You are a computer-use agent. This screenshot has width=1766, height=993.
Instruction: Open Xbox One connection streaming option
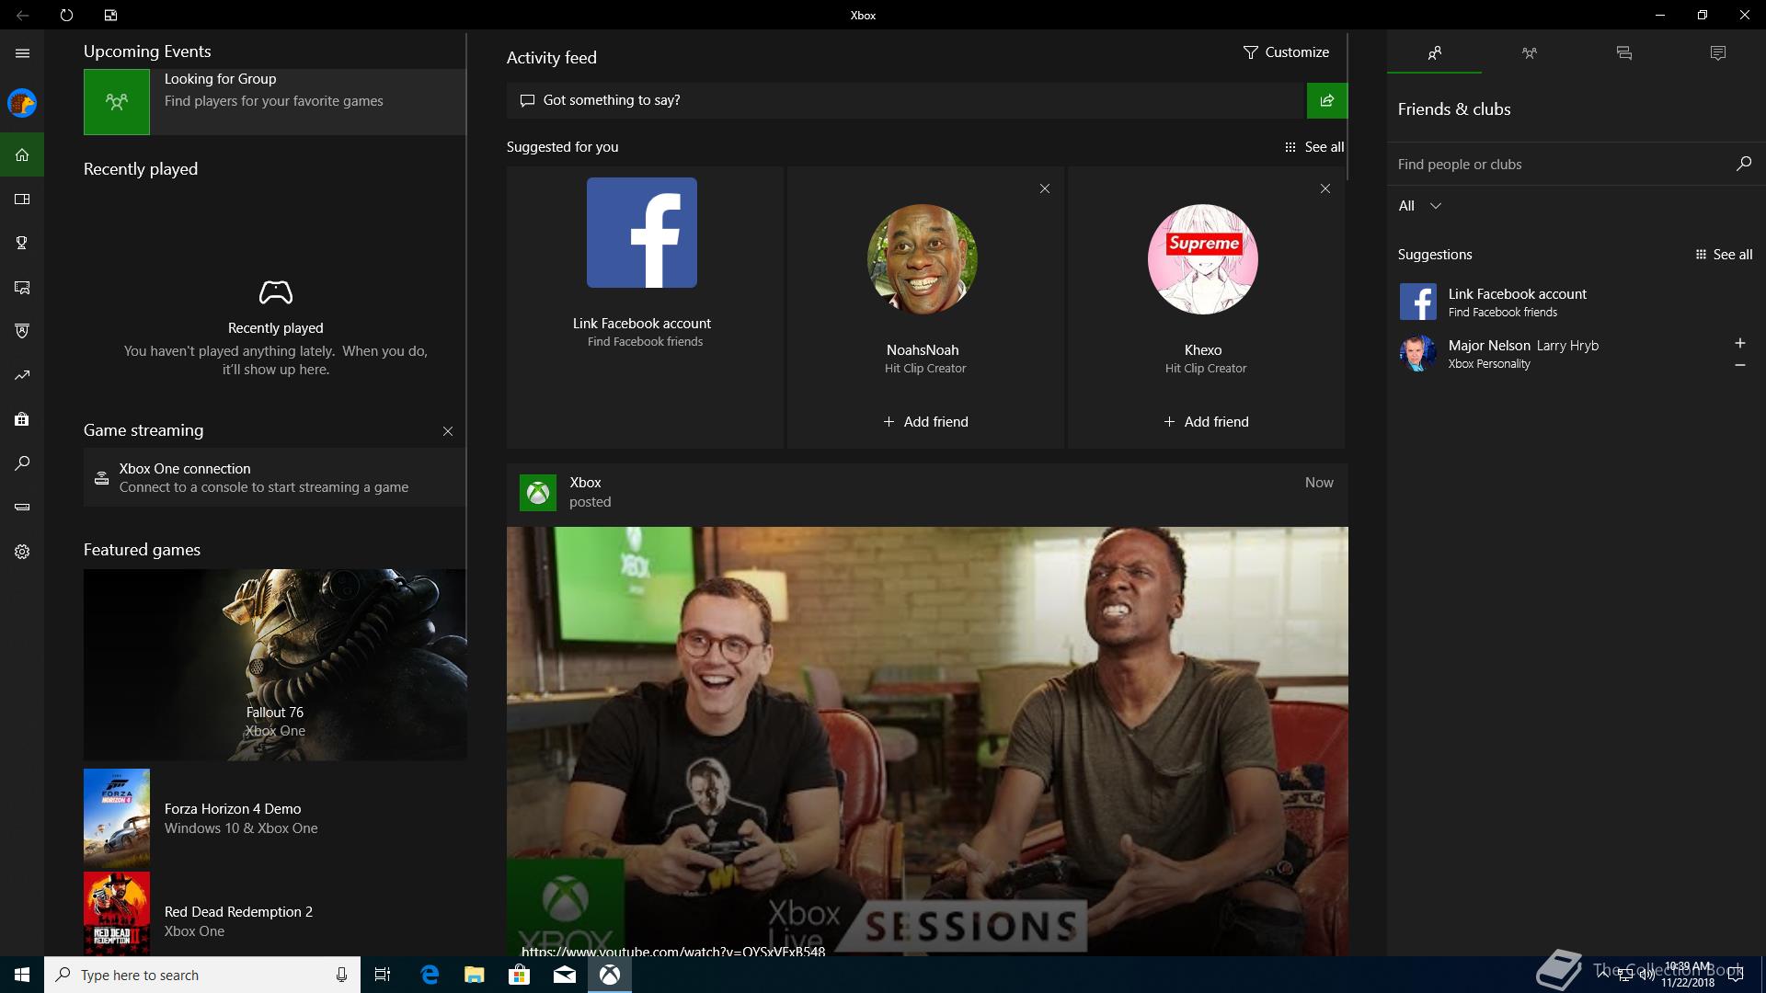274,477
